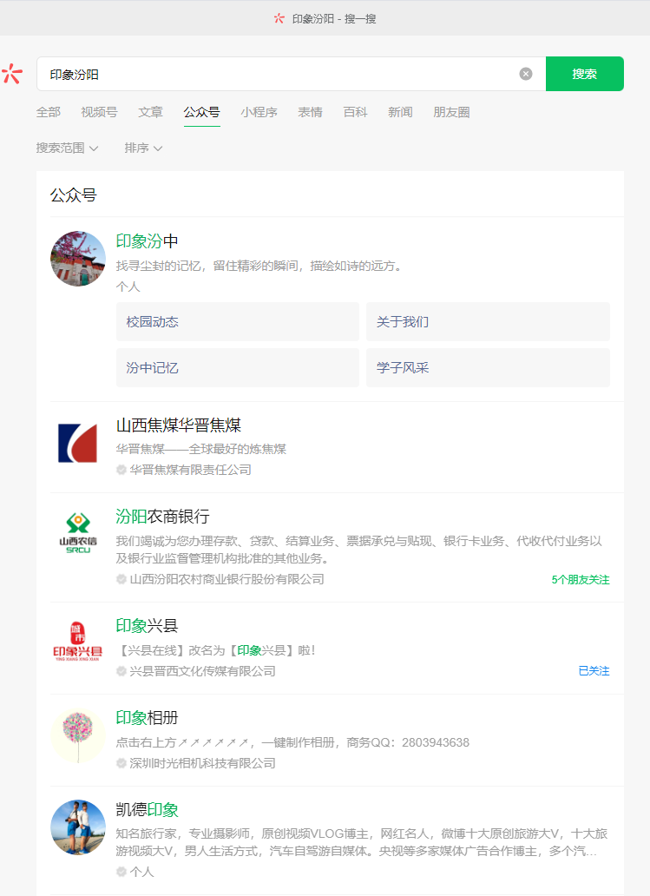The image size is (650, 896).
Task: Click the red WeChat search logo icon
Action: [x=12, y=74]
